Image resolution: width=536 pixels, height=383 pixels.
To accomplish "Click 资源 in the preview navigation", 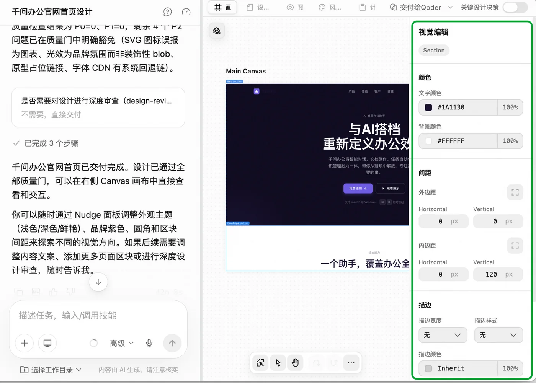I will [391, 91].
